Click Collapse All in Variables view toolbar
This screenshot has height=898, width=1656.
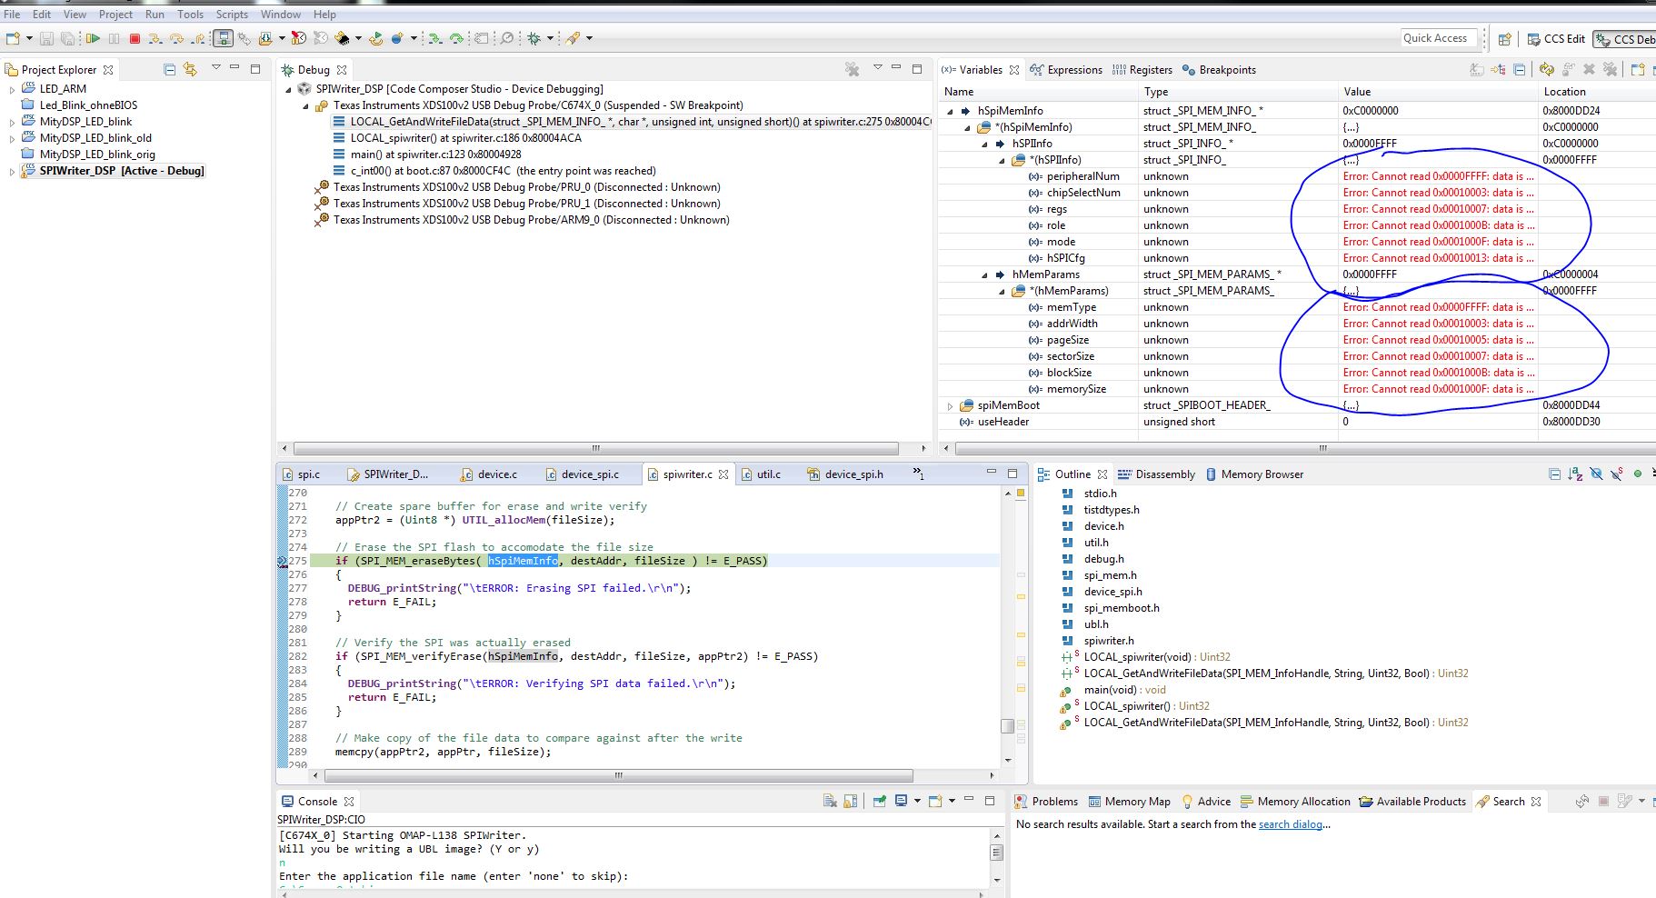click(1519, 69)
